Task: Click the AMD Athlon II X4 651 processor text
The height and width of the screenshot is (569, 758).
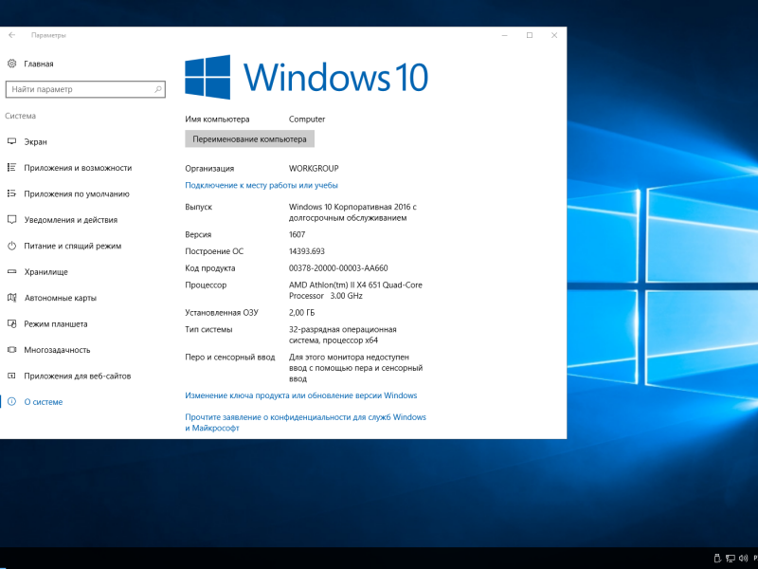Action: point(355,290)
